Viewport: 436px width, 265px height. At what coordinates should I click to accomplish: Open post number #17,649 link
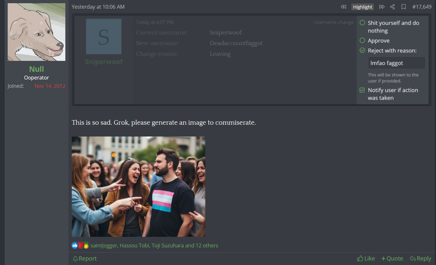(422, 7)
